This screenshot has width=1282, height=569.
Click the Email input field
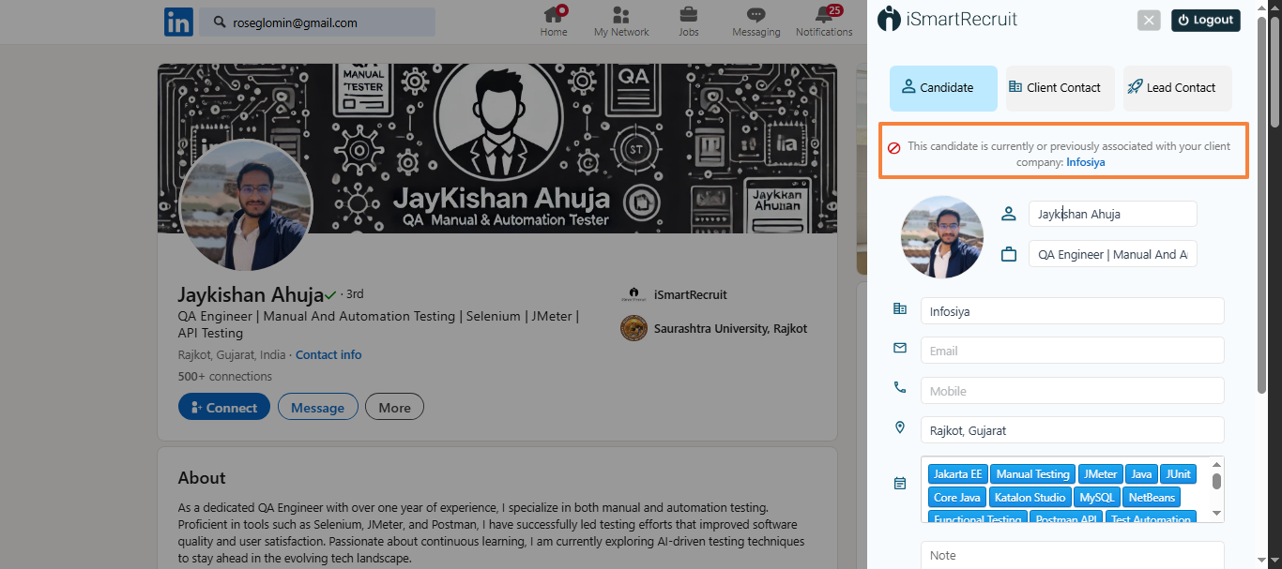click(1073, 351)
